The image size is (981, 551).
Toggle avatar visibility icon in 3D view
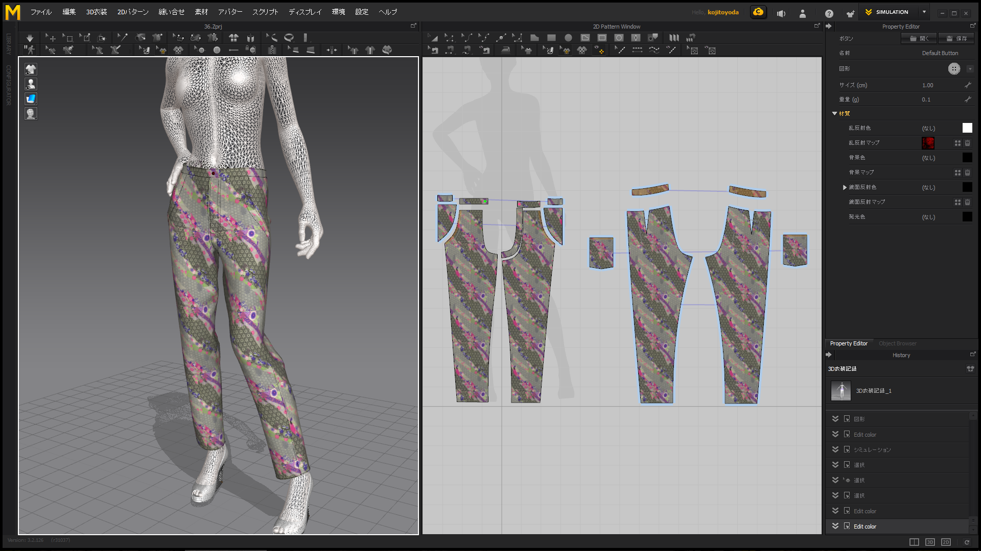tap(31, 84)
